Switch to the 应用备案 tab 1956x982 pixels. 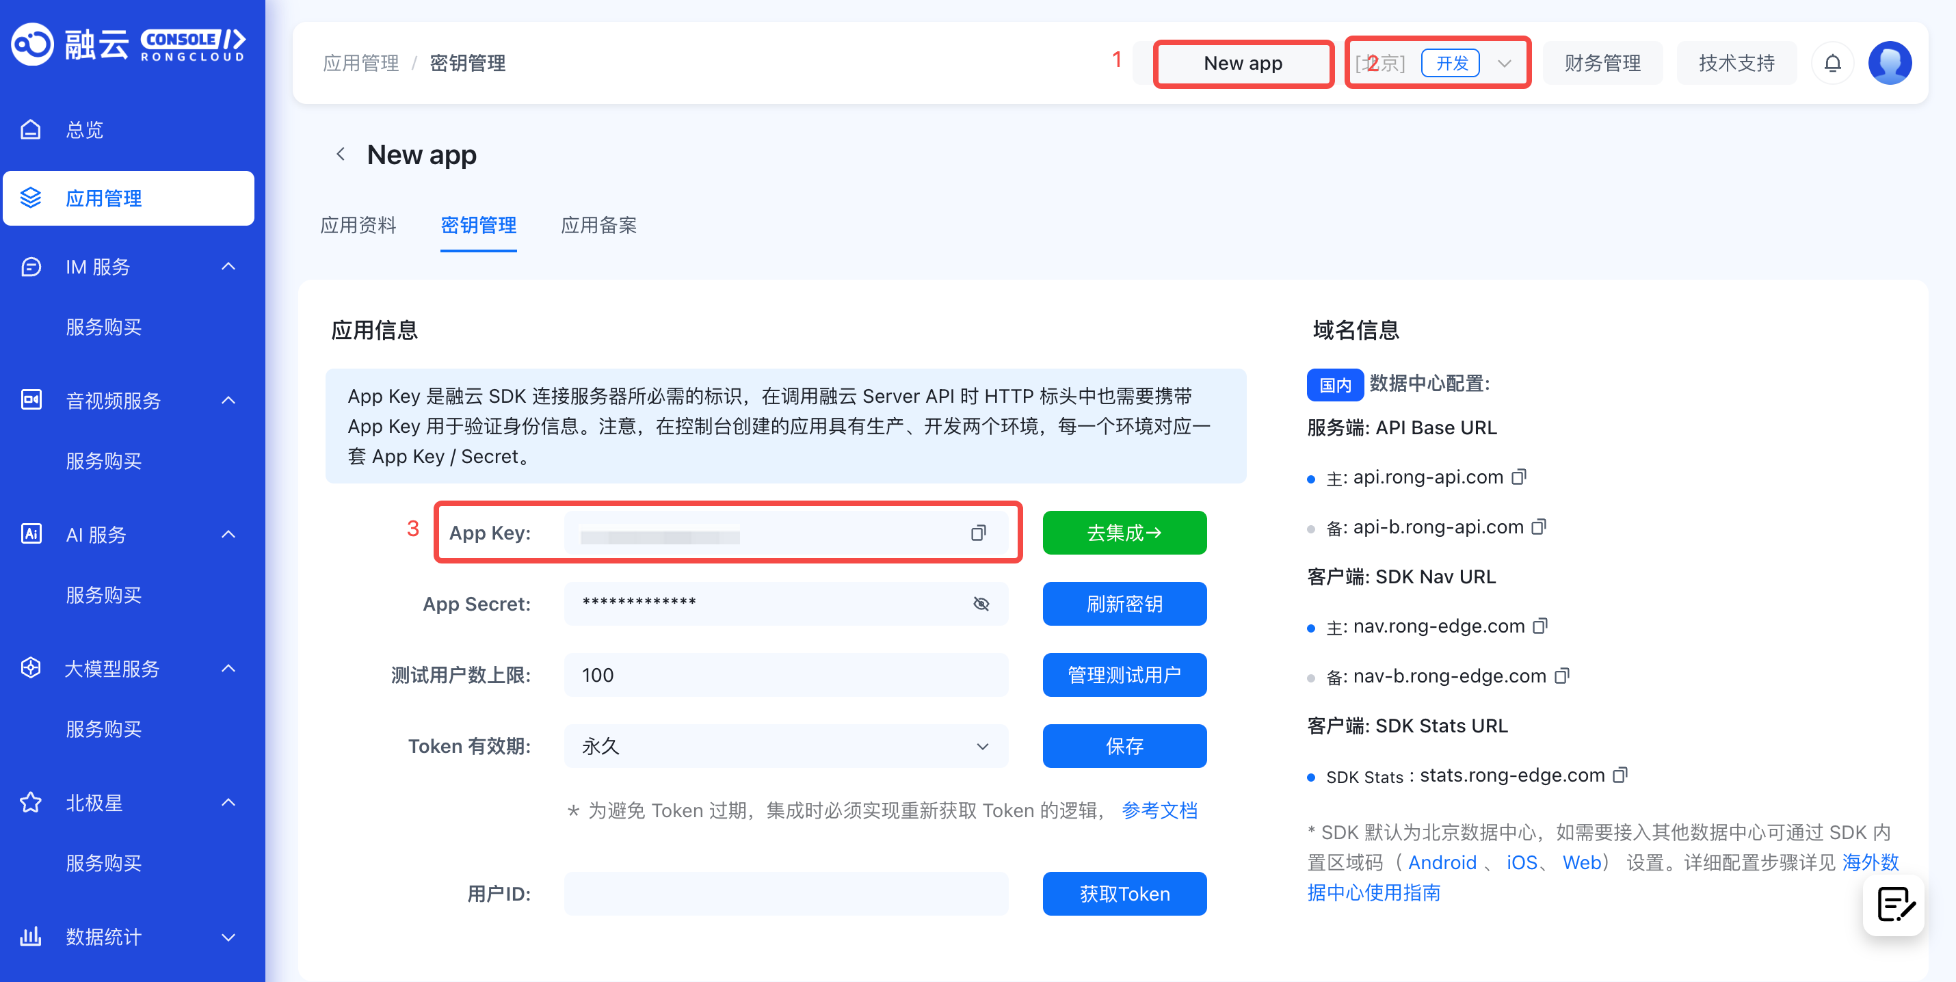pos(599,226)
